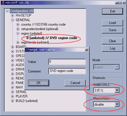Expand the regoverride (unlisted) node
Viewport: 127px width, 116px height.
coord(18,42)
